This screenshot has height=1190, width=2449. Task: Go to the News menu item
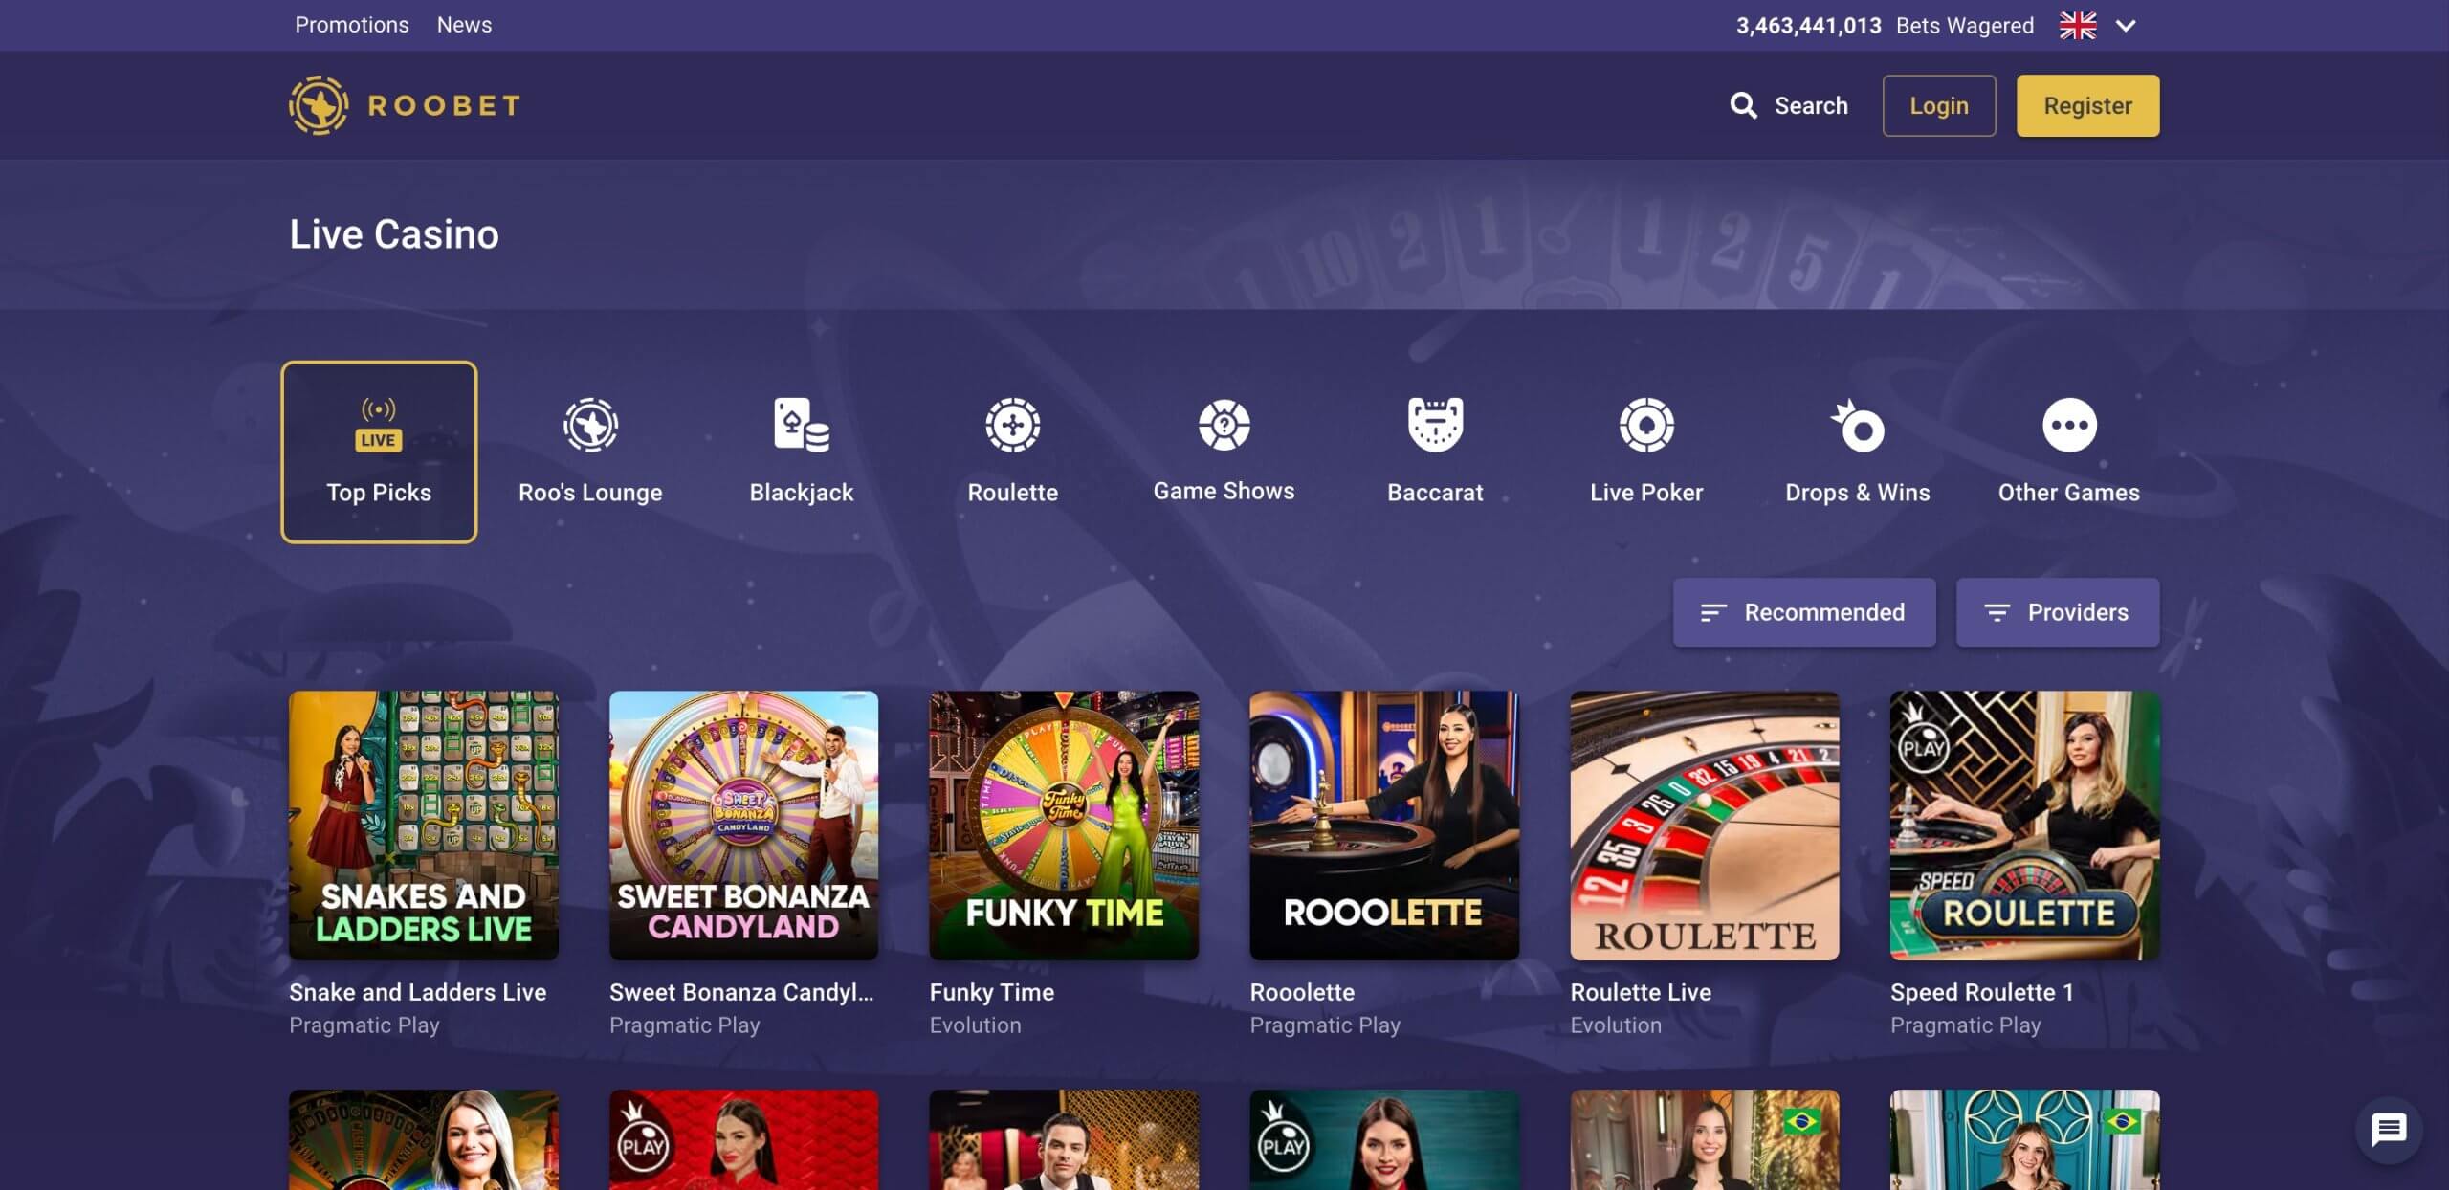tap(464, 25)
